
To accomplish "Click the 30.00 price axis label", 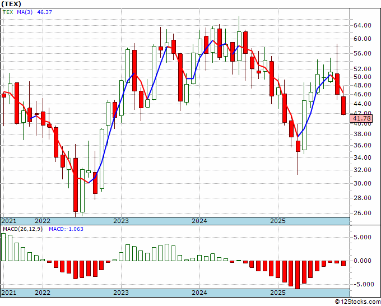I will pyautogui.click(x=362, y=183).
